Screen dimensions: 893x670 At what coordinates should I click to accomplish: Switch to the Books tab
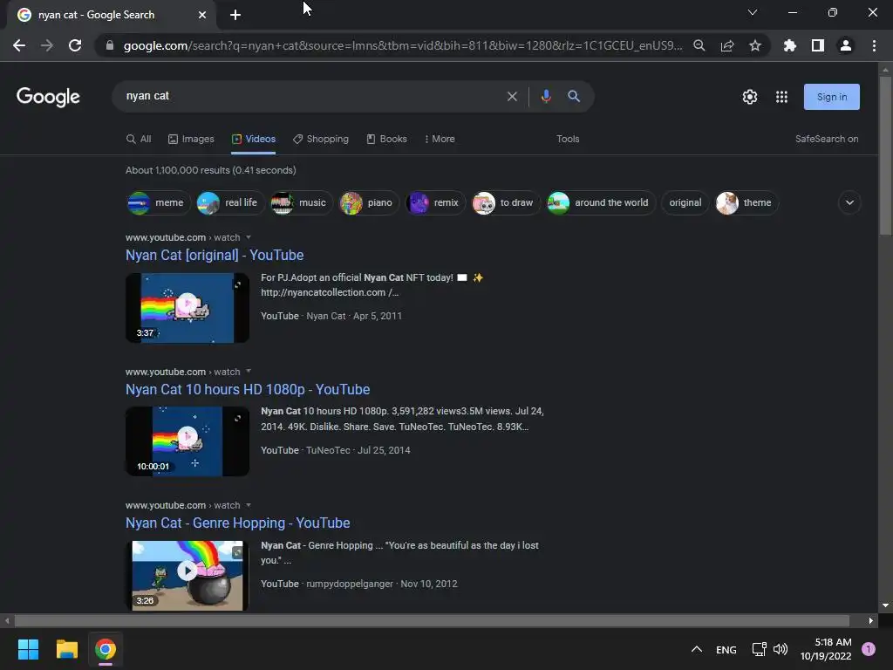pyautogui.click(x=386, y=139)
